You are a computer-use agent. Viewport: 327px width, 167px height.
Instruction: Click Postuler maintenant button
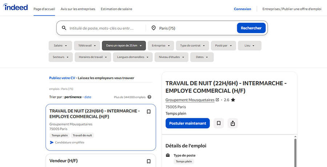click(187, 123)
